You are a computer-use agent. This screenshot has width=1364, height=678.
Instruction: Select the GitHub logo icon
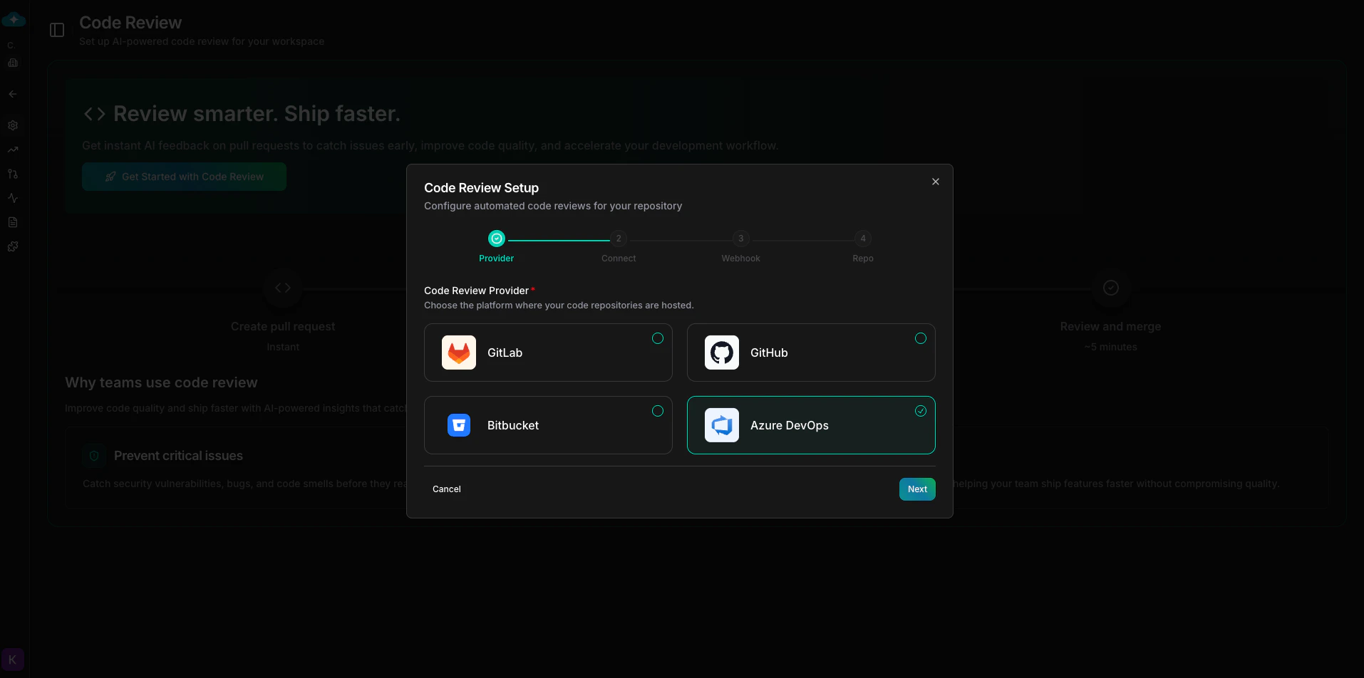point(722,353)
